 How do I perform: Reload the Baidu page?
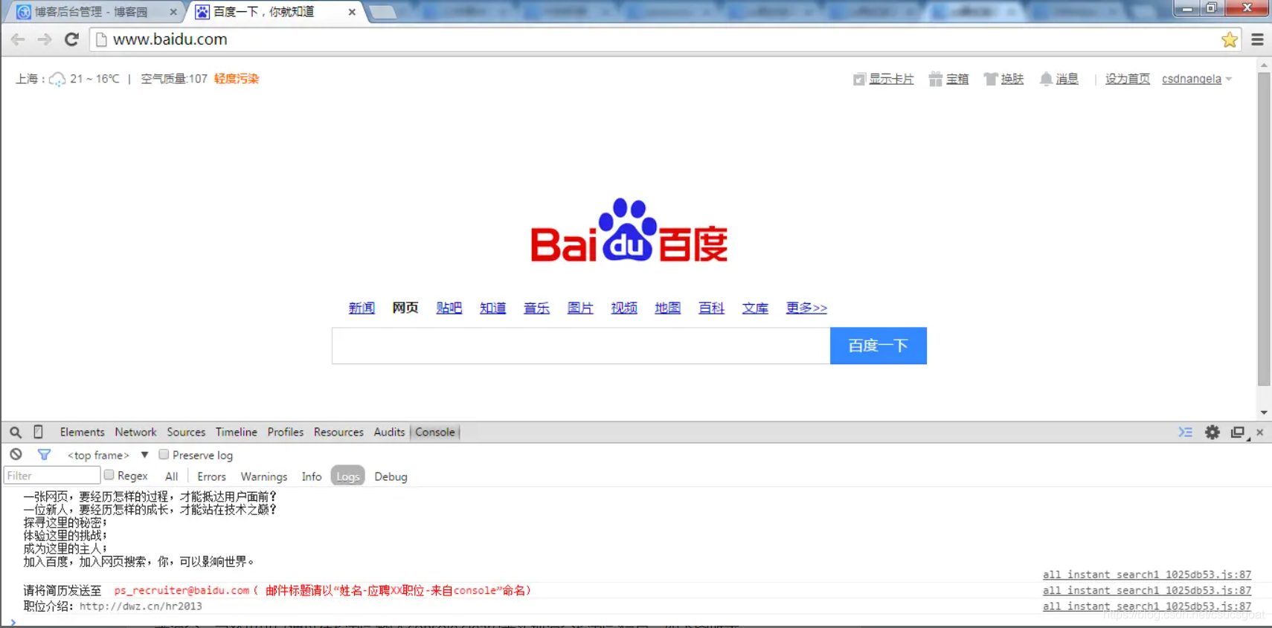pos(71,39)
